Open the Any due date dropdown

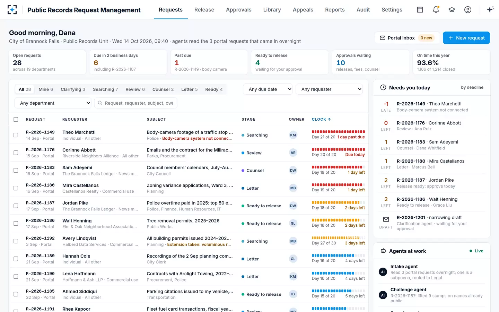click(x=268, y=89)
